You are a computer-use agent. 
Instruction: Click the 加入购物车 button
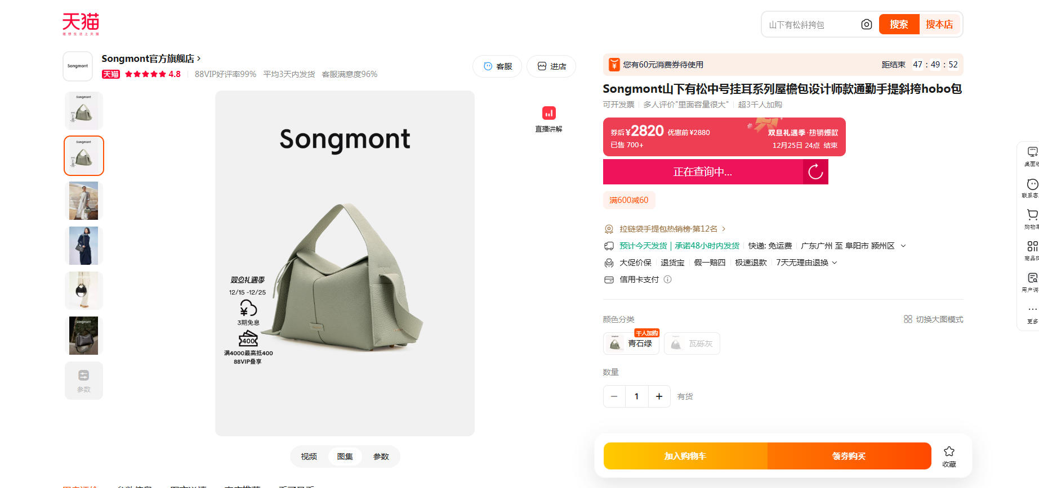(x=685, y=456)
